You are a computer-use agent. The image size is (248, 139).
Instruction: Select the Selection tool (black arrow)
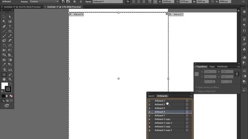4,17
